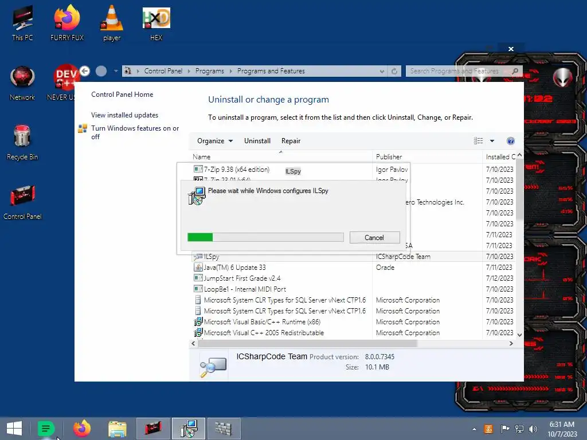Click the installer icon in the dialog

pyautogui.click(x=197, y=196)
